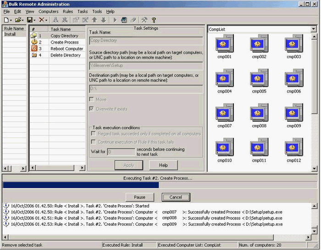Open the Rules menu
The image size is (321, 250).
[x=68, y=11]
